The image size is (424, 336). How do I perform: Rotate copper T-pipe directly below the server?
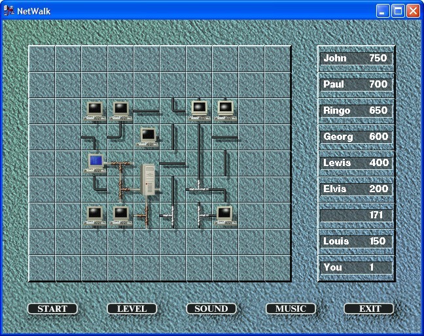pos(147,216)
